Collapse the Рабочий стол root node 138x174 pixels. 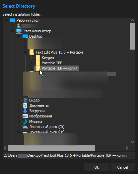pos(6,20)
